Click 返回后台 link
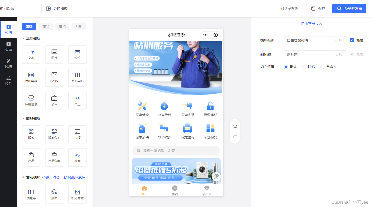 (7, 9)
